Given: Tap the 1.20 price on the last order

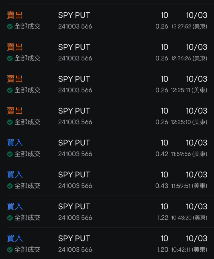Looking at the screenshot, I should click(162, 250).
